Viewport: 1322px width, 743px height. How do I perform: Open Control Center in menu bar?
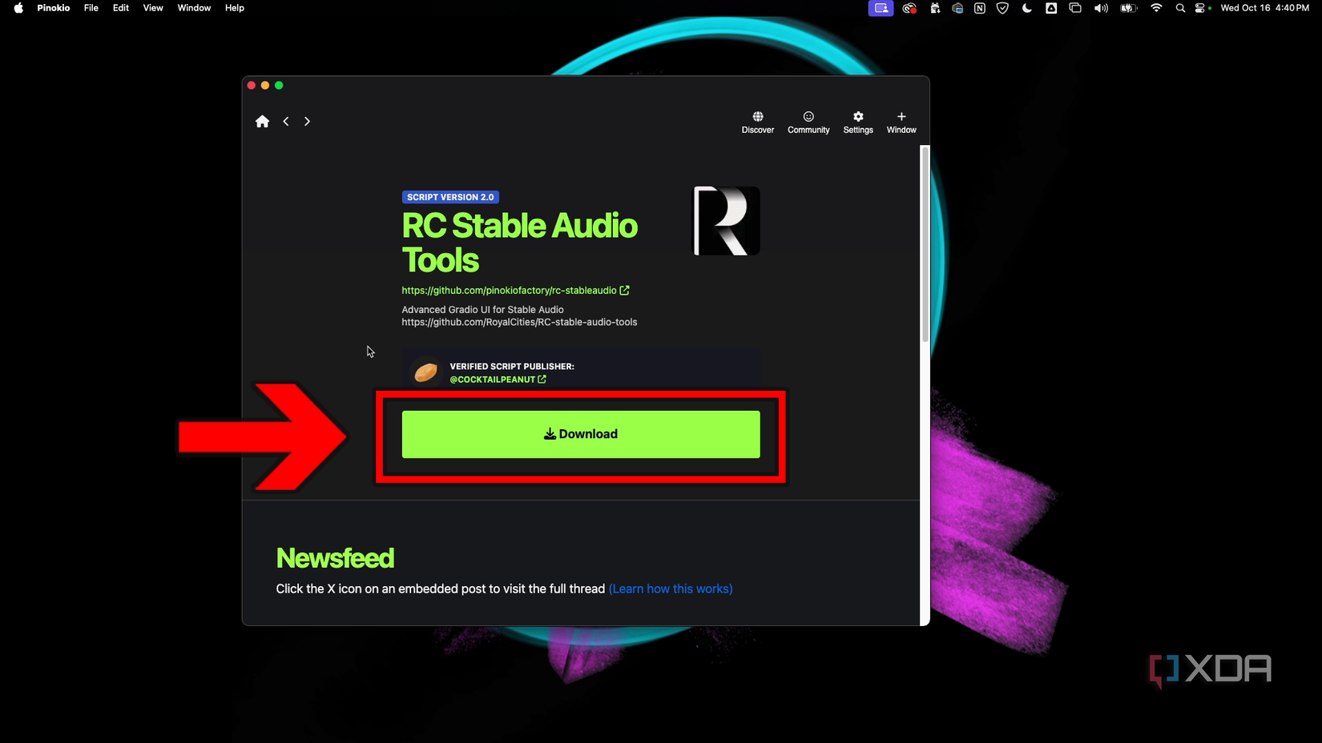[x=1201, y=8]
